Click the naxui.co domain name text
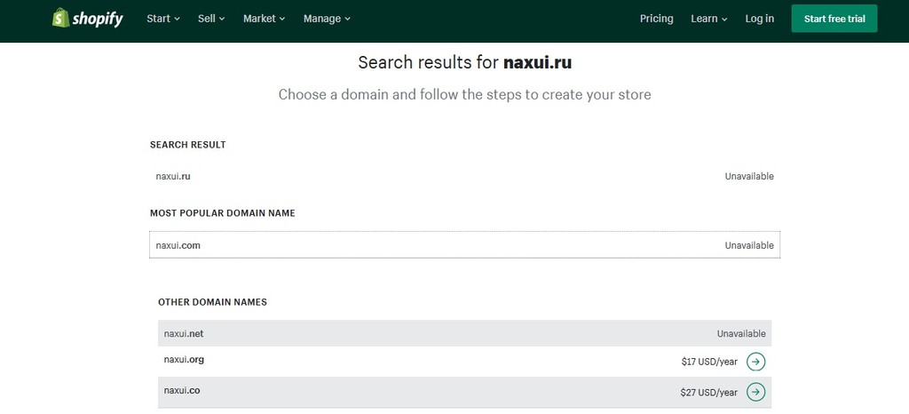The height and width of the screenshot is (414, 909). tap(182, 391)
